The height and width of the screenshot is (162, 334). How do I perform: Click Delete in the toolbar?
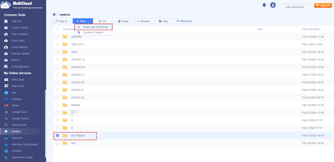(124, 21)
